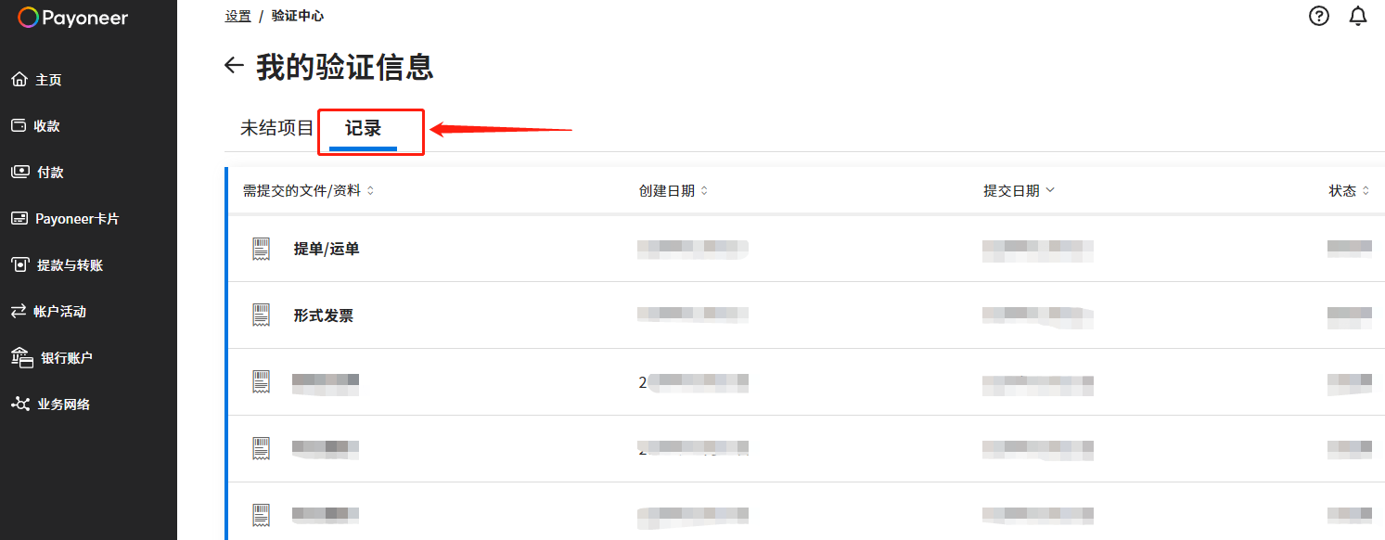Open the 提单/运单 record row
Viewport: 1385px width, 540px height.
point(805,249)
